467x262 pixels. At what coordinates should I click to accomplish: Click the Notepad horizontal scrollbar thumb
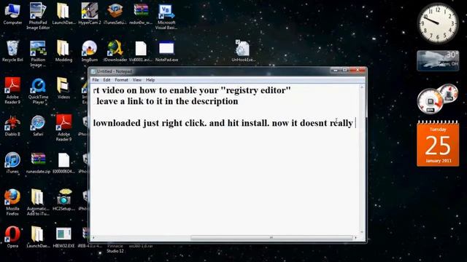(271, 238)
